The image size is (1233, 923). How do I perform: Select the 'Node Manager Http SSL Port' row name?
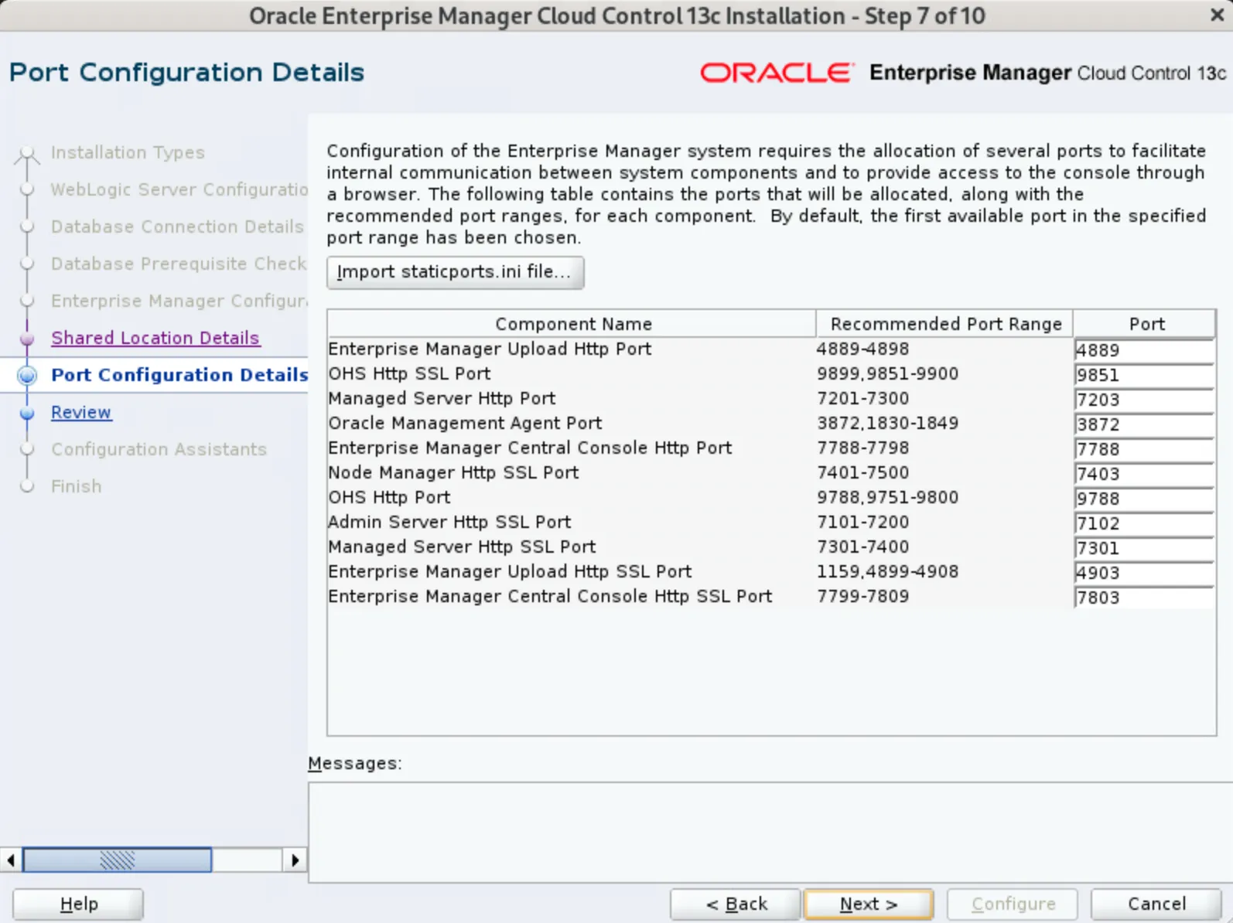click(x=453, y=472)
